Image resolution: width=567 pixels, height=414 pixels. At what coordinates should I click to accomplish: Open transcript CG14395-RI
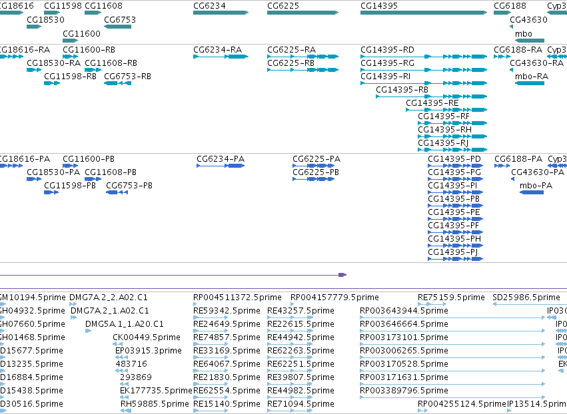386,77
